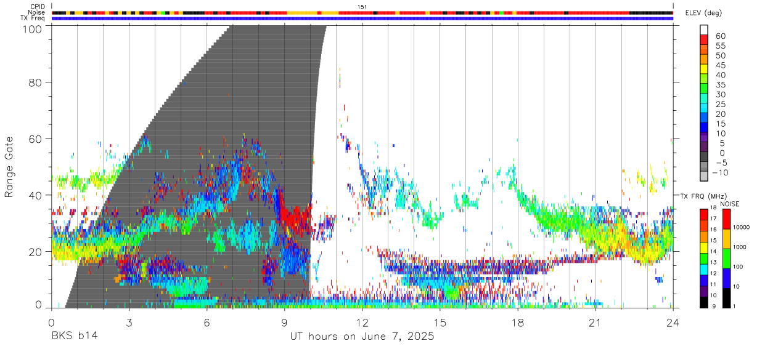Click the multicolored Noise strip above the plot
Viewport: 757px width, 349px height.
362,12
